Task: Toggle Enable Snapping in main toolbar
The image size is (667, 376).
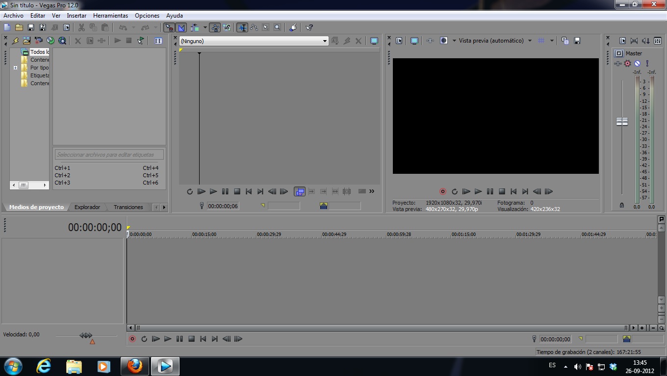Action: pos(169,27)
